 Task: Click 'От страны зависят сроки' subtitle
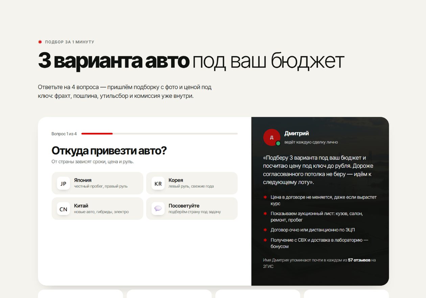(x=93, y=162)
